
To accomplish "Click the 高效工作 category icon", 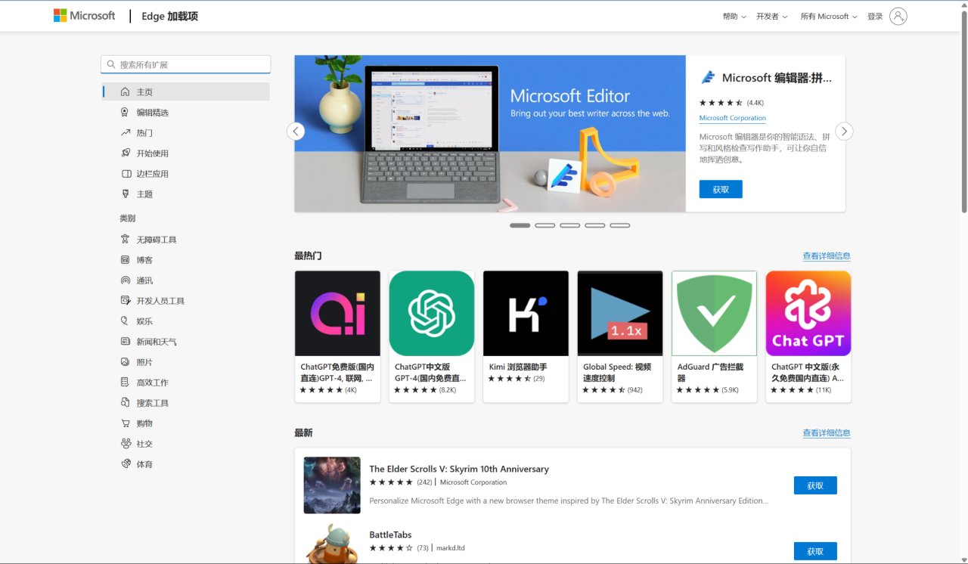I will 126,382.
